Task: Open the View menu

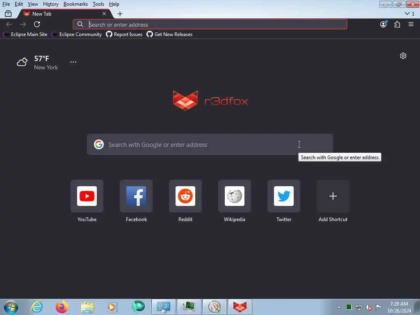Action: [33, 4]
